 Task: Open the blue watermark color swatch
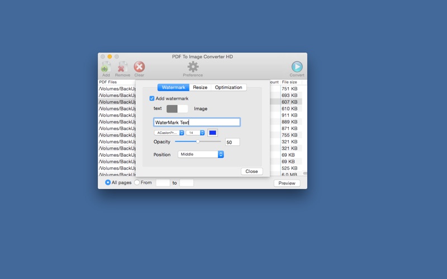tap(212, 133)
